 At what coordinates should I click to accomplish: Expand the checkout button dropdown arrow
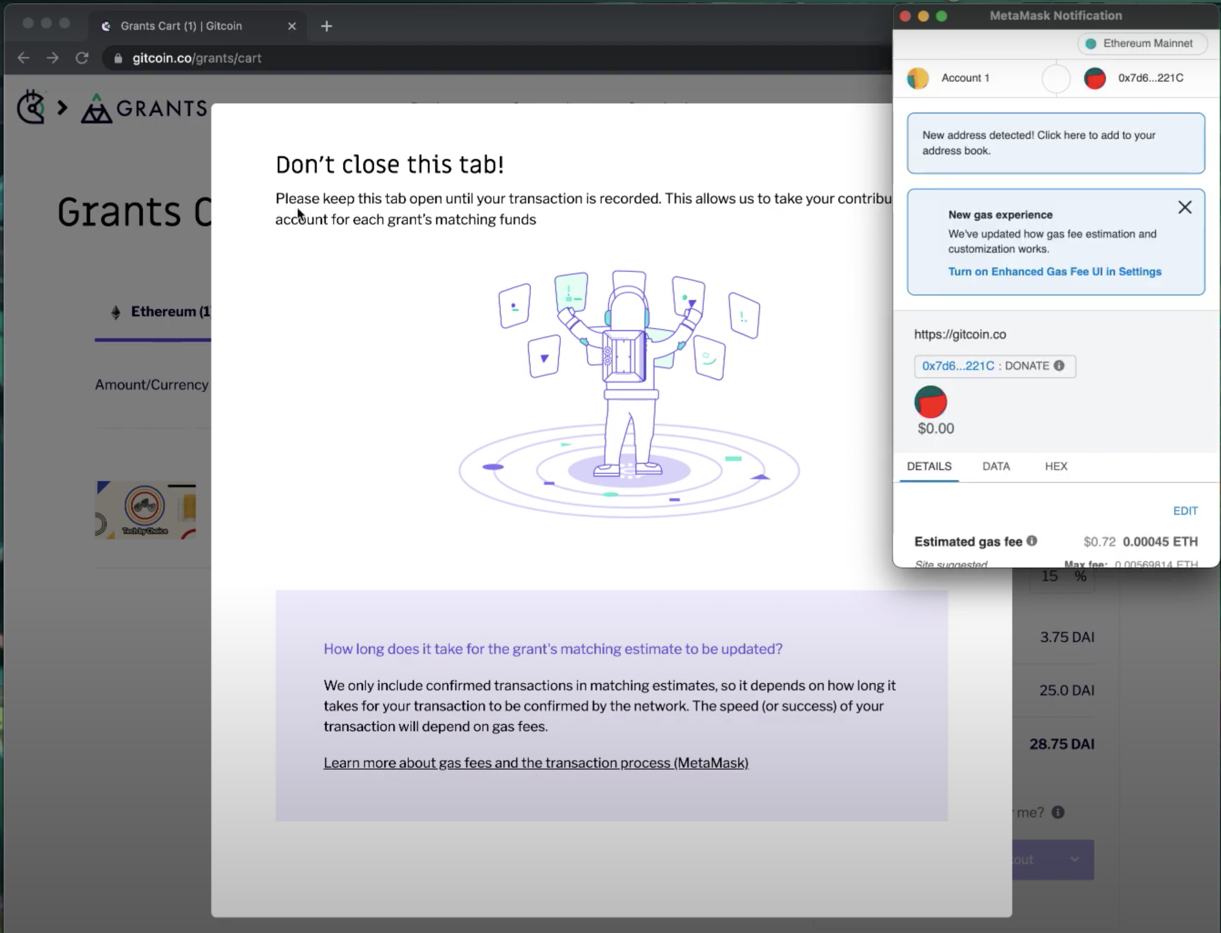point(1075,859)
